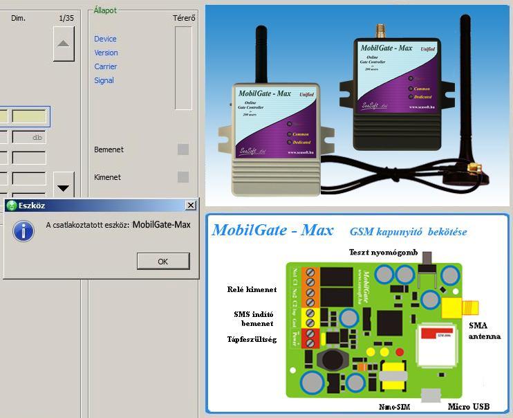Click the MobilGate-Max product photo

[x=357, y=105]
